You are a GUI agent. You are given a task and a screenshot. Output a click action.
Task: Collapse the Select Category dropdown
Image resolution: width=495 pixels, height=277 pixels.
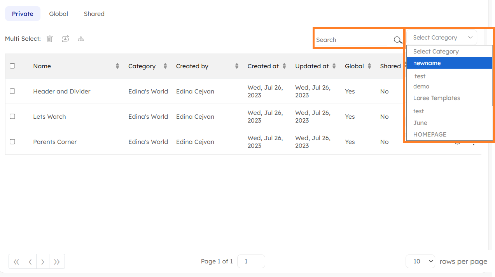pos(442,38)
